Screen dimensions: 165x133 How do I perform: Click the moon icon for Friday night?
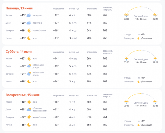29,38
